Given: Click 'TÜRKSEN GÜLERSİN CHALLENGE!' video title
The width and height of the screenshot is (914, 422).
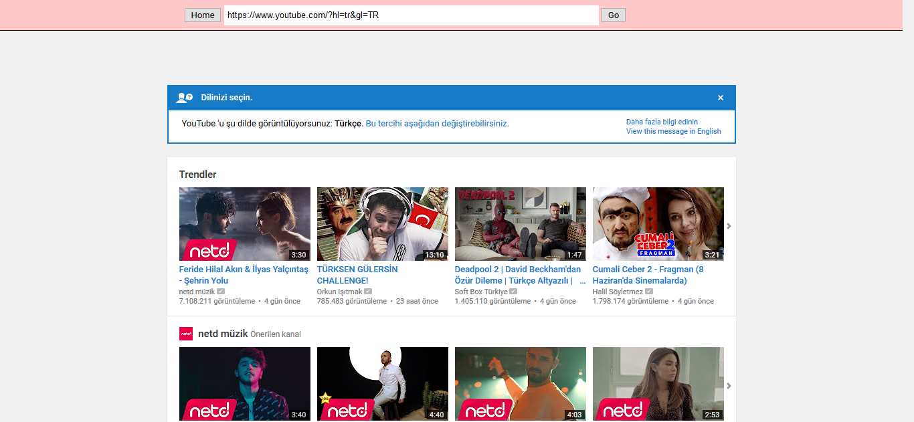Looking at the screenshot, I should pyautogui.click(x=357, y=275).
